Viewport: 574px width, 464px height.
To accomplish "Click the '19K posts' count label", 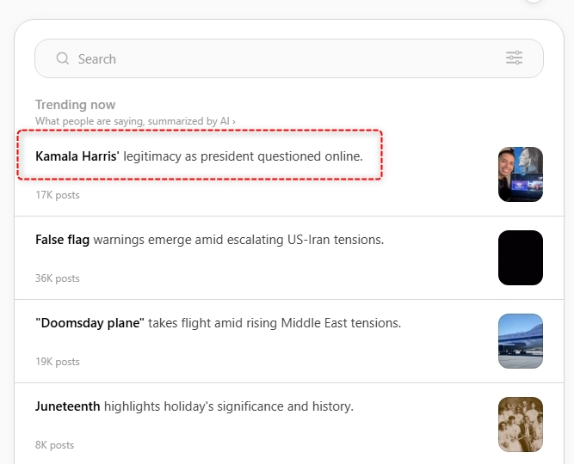I will pos(58,362).
